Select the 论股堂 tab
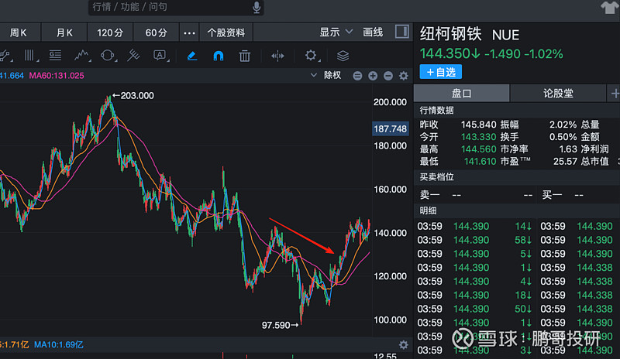The height and width of the screenshot is (359, 620). click(558, 93)
